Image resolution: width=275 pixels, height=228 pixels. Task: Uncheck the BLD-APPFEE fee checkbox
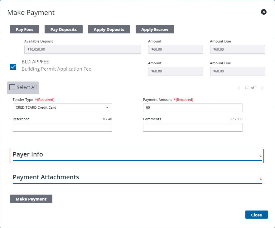pos(13,67)
